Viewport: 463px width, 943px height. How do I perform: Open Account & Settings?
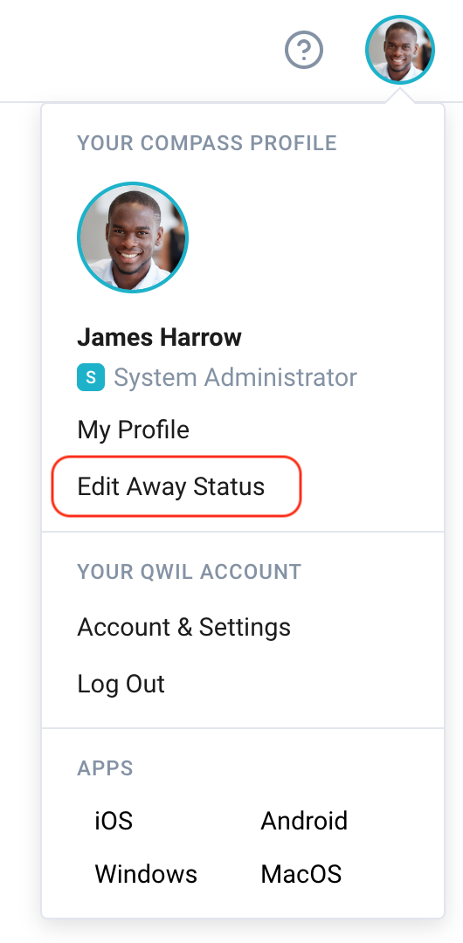[184, 627]
